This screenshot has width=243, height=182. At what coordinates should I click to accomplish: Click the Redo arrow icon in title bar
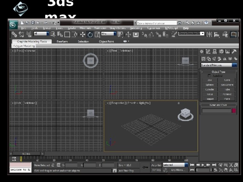point(46,23)
